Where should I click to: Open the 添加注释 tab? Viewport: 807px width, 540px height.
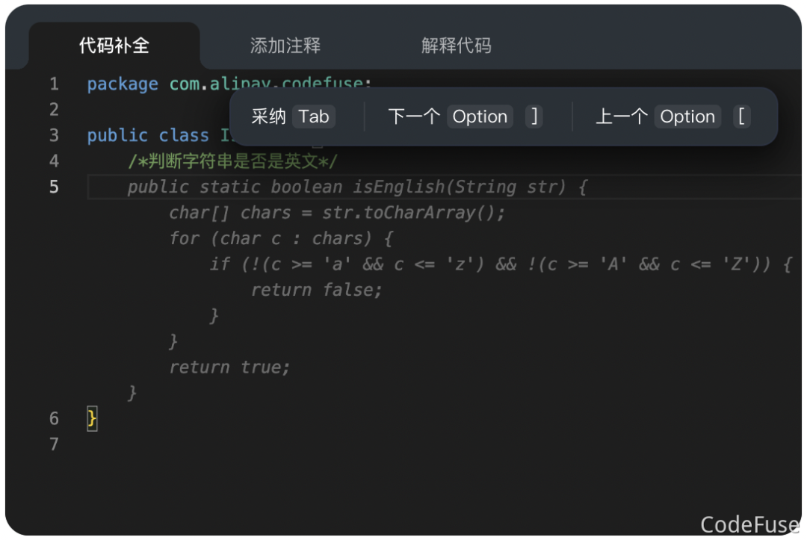285,46
